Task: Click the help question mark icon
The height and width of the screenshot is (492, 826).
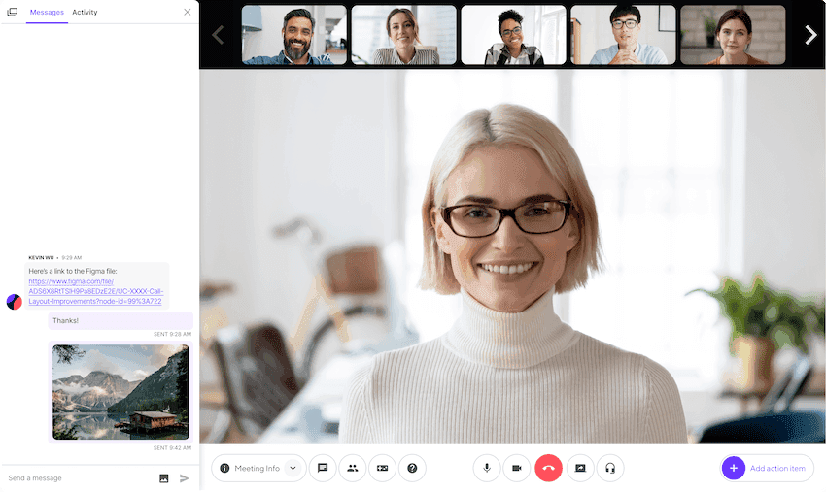Action: [412, 468]
